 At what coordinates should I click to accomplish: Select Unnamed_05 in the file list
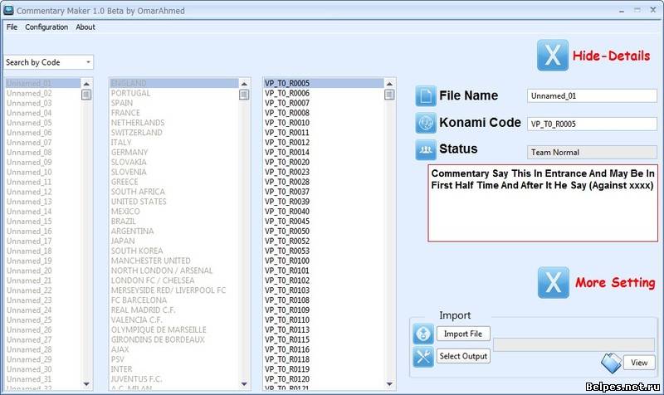(43, 123)
